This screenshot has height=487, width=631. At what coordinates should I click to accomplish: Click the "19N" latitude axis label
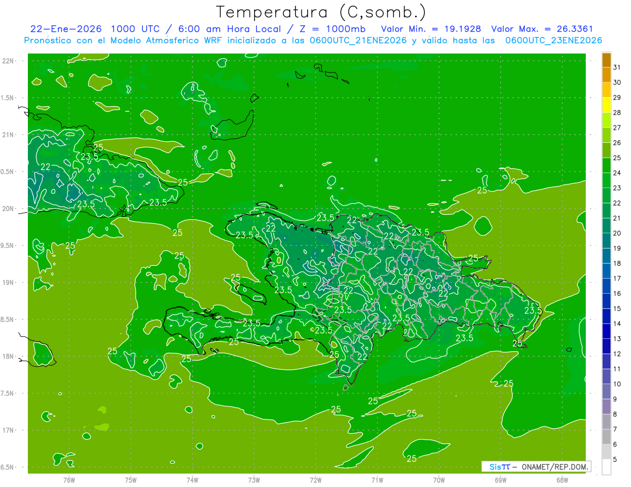(x=7, y=283)
